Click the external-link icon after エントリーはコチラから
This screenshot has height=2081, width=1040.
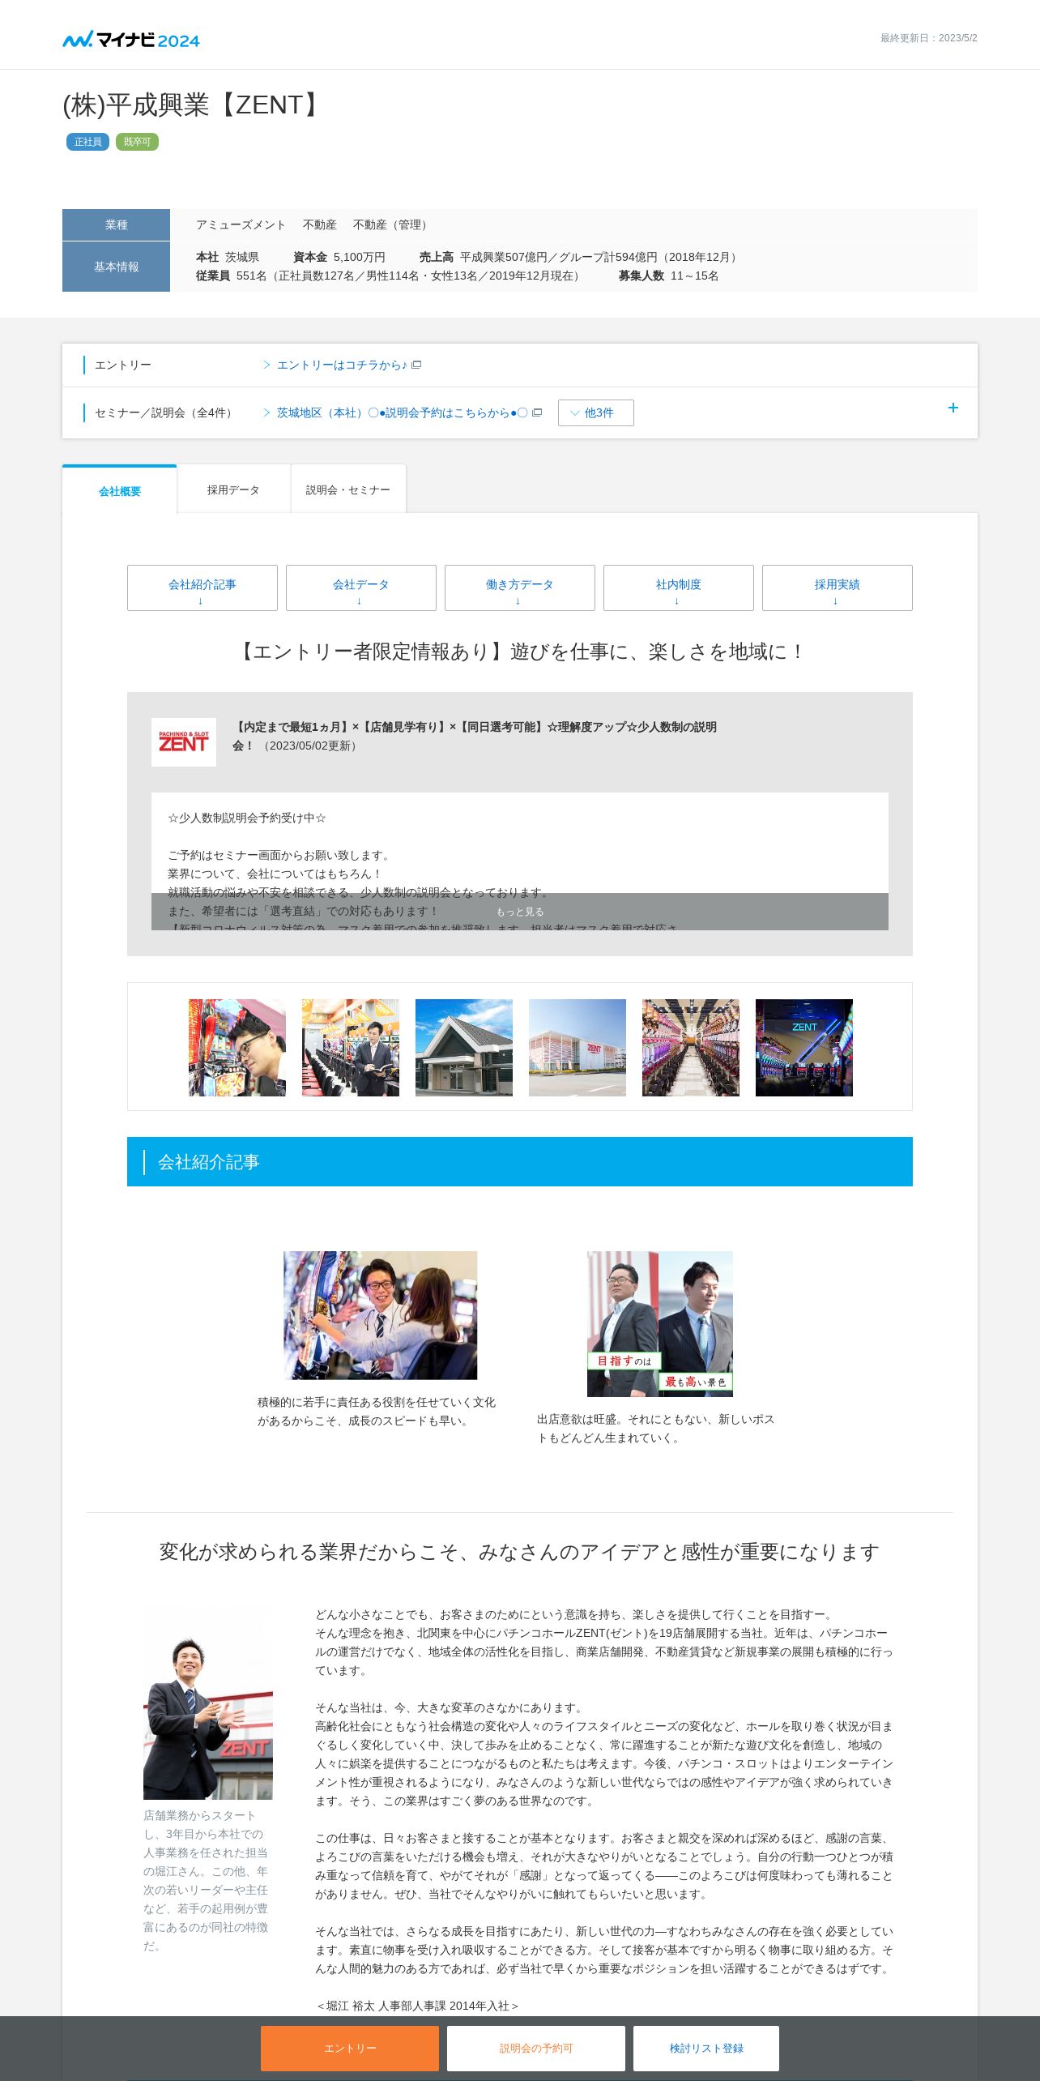point(416,365)
